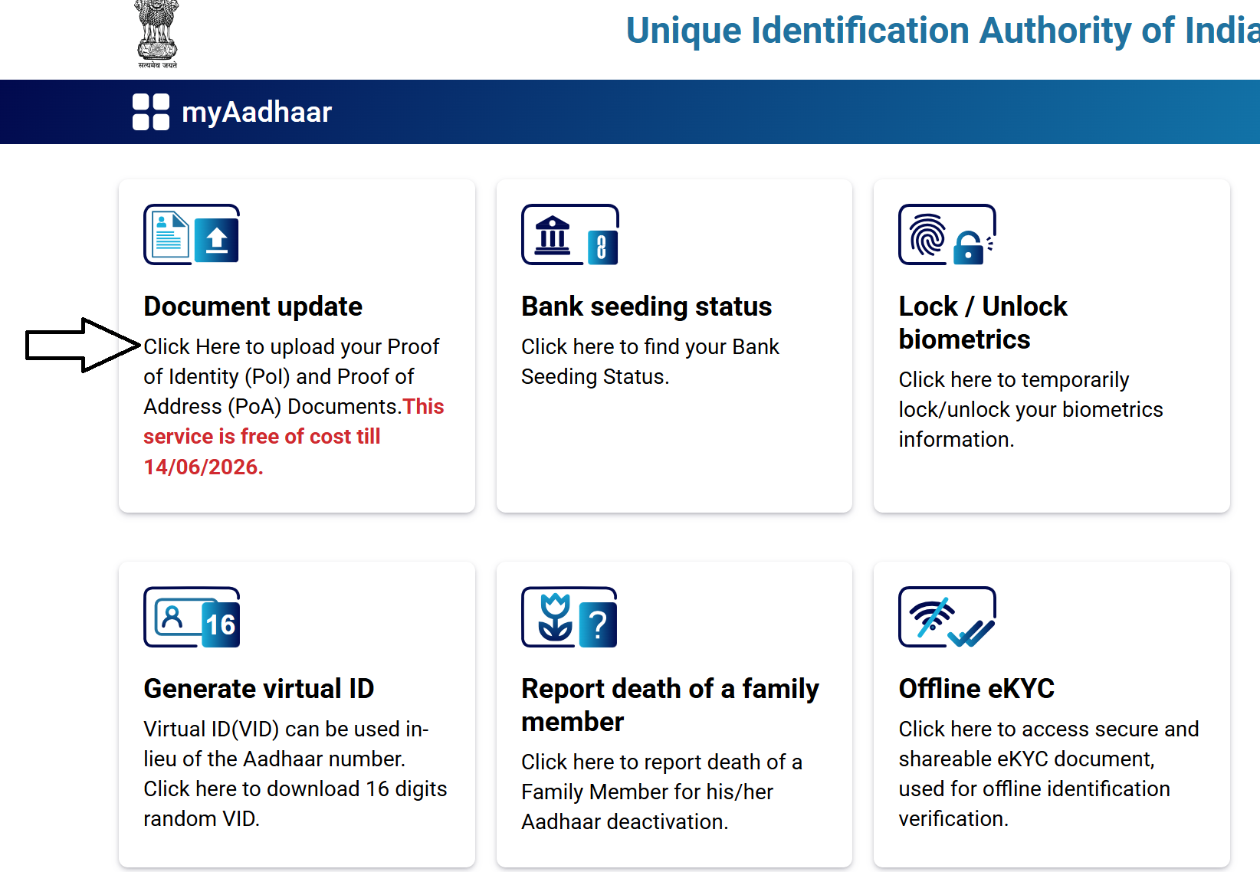This screenshot has width=1260, height=872.
Task: Select the Lock / Unlock biometrics heading
Action: click(983, 322)
